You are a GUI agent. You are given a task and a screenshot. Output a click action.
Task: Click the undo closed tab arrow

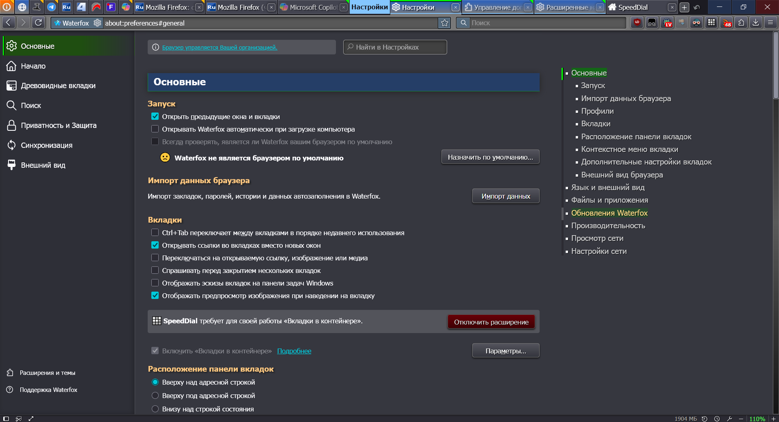coord(697,7)
